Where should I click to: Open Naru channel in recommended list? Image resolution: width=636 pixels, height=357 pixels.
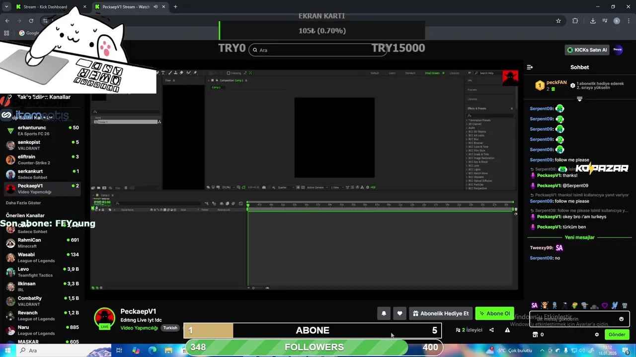coord(42,330)
